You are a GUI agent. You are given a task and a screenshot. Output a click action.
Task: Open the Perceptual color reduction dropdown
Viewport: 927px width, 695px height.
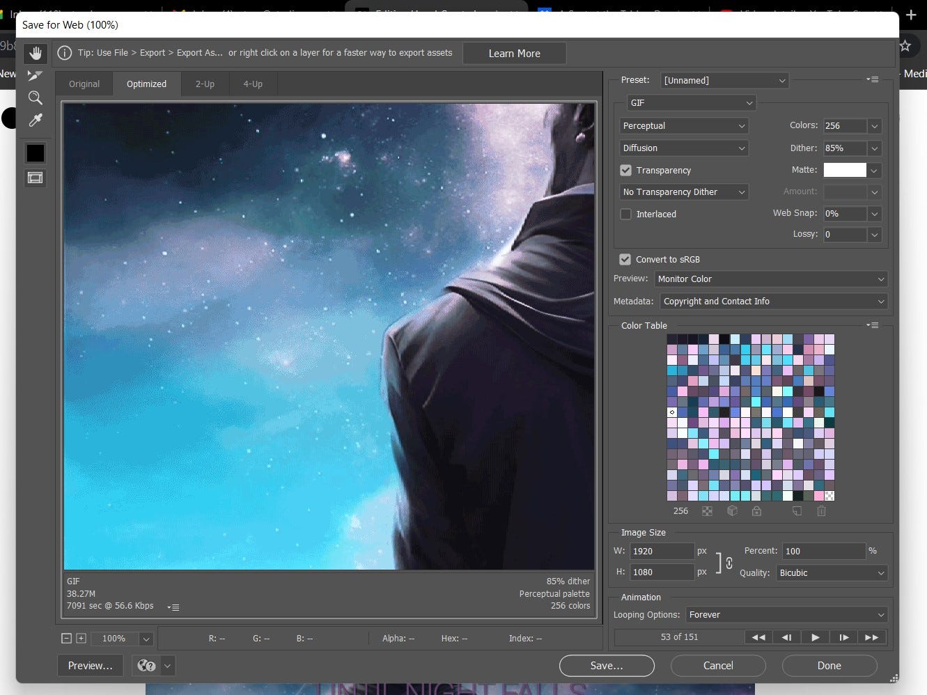point(684,126)
